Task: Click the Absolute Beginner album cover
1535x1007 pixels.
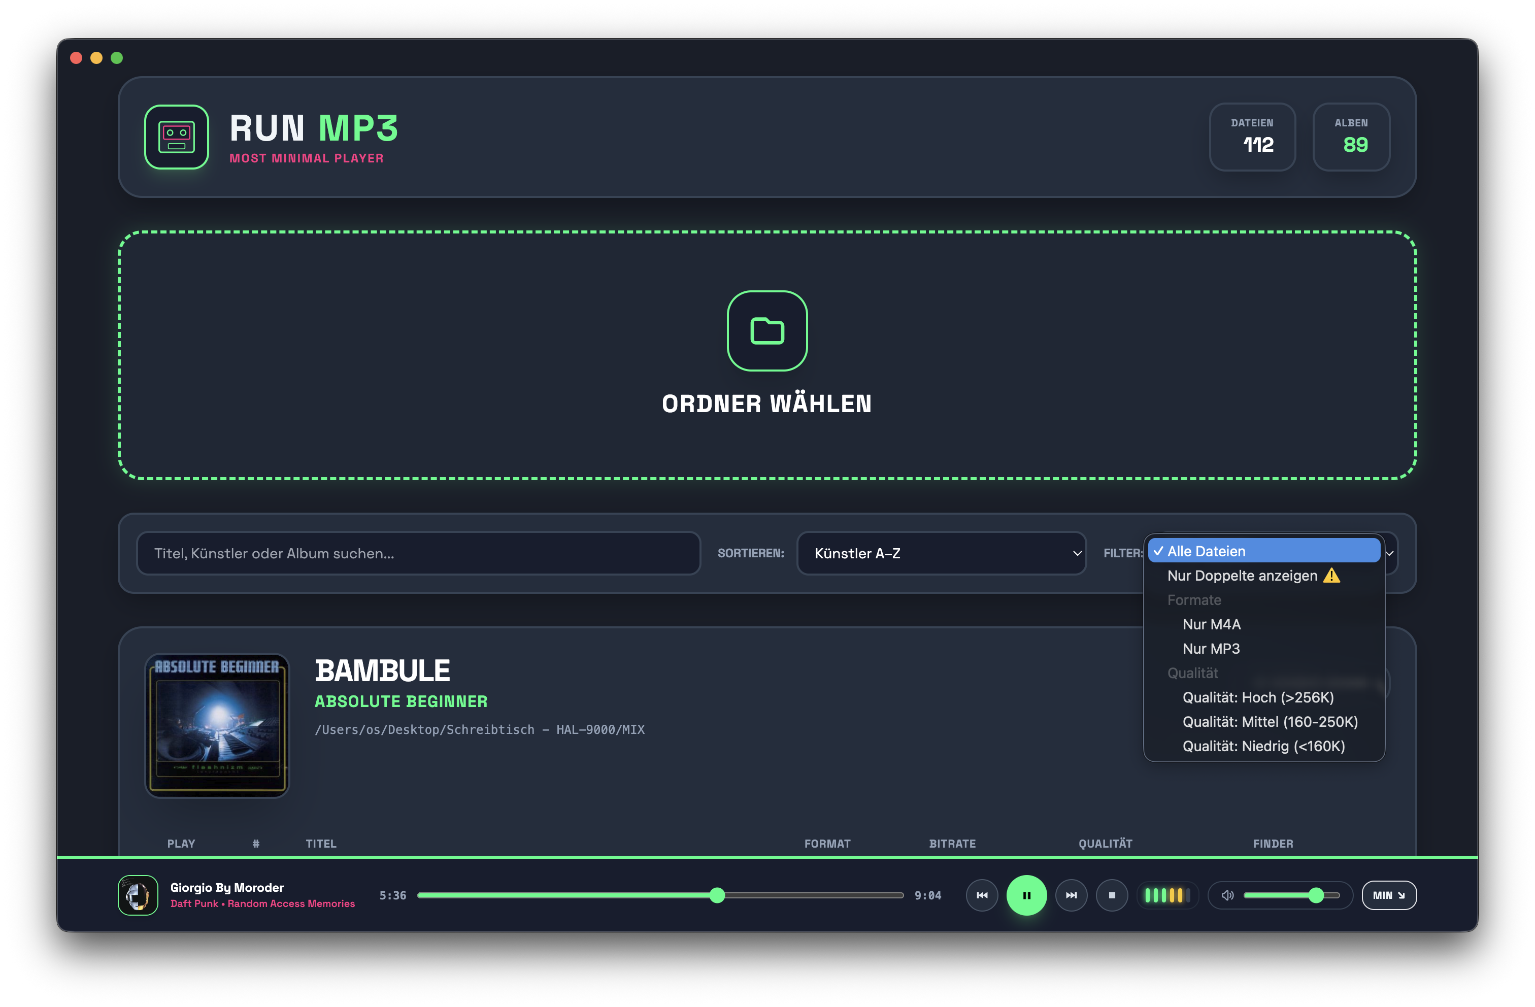Action: [x=217, y=725]
